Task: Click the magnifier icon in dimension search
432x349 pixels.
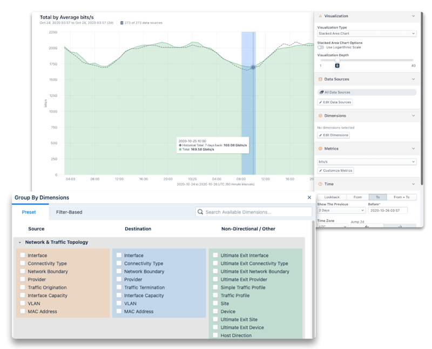Action: point(200,212)
